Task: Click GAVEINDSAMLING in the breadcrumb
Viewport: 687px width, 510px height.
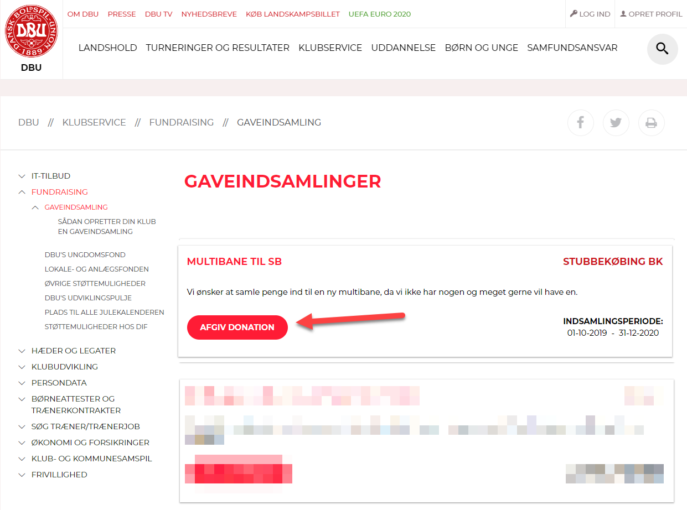Action: 279,123
